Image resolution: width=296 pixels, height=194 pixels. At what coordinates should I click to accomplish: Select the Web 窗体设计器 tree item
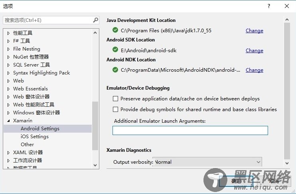pos(32,97)
